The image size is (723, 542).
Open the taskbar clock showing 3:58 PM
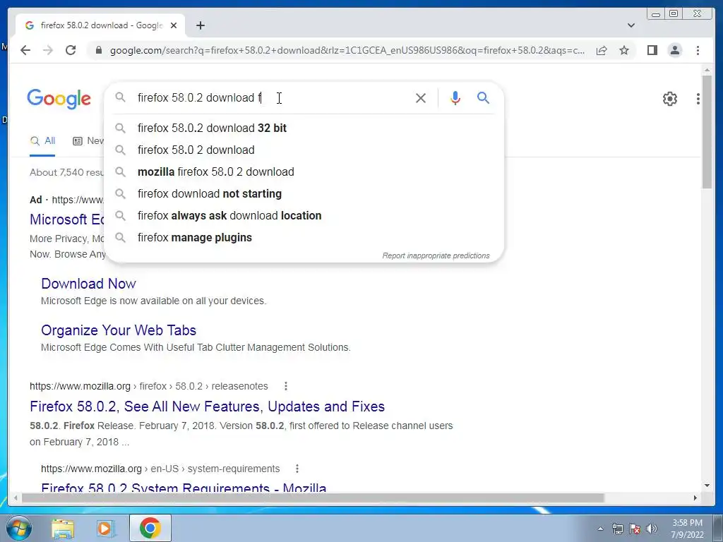click(687, 529)
